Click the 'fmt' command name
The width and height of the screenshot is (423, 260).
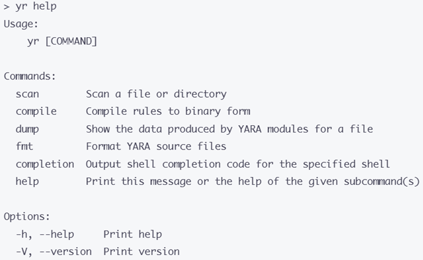pyautogui.click(x=24, y=146)
